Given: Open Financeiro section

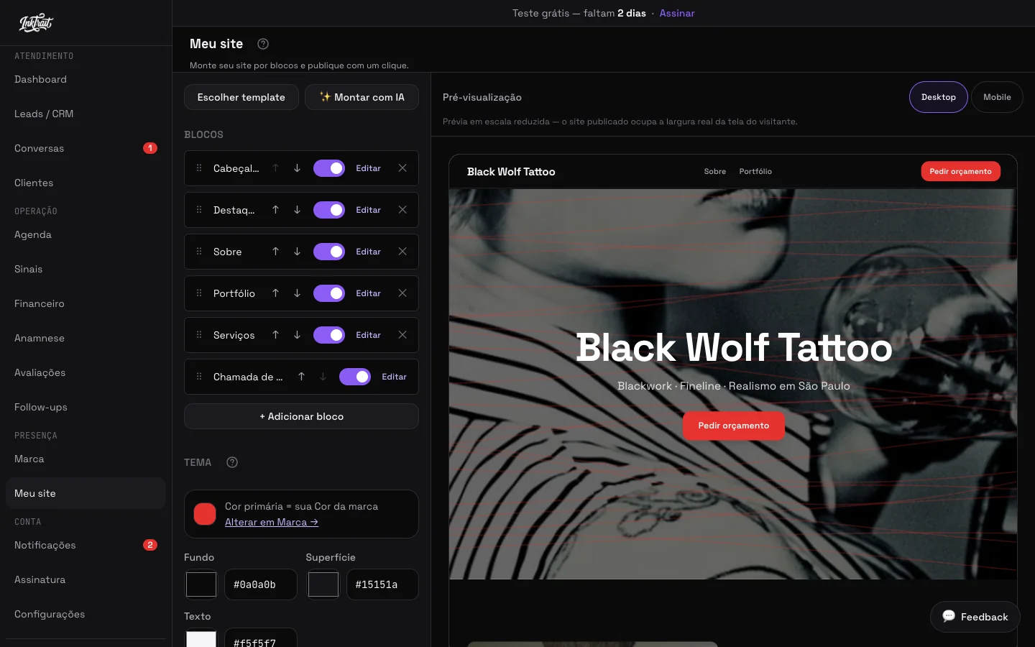Looking at the screenshot, I should [x=86, y=303].
